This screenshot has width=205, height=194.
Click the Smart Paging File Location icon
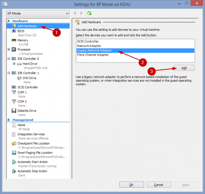14,153
